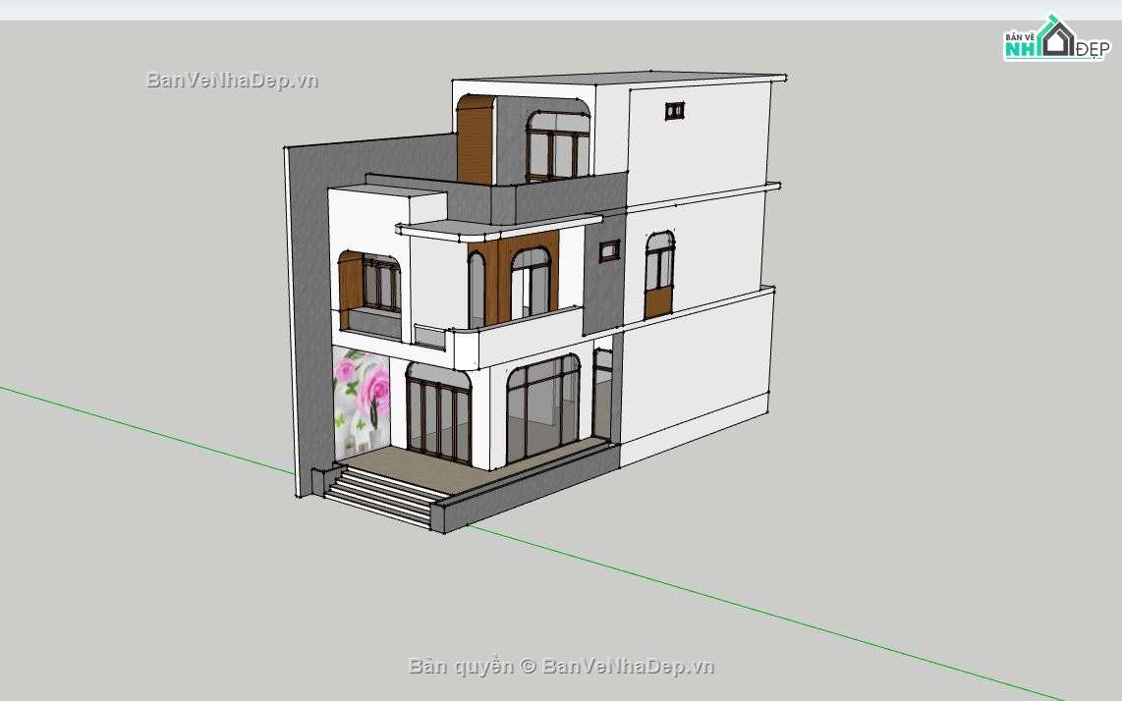
Task: Click the BanVeNhaDep.vn watermark text
Action: [233, 81]
